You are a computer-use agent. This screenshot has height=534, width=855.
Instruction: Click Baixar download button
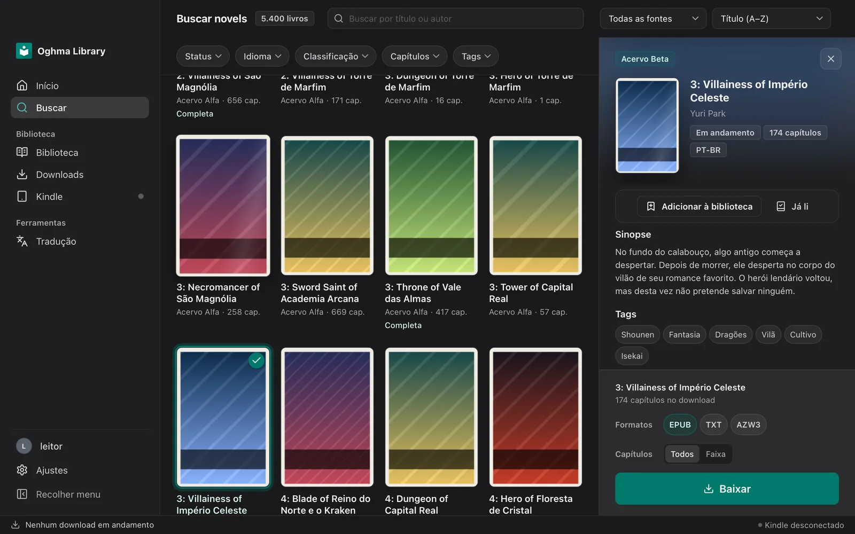727,489
